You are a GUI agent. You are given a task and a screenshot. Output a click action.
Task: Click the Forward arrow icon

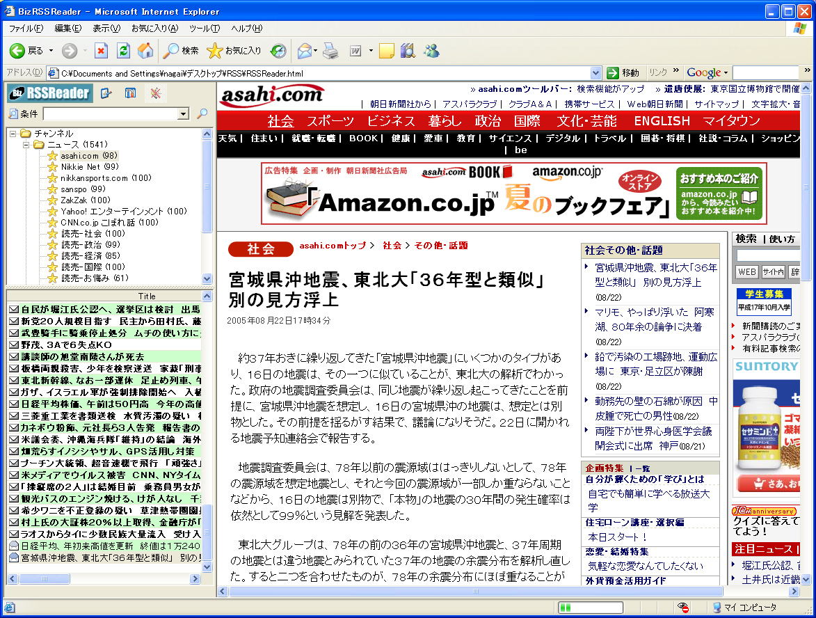tap(69, 51)
